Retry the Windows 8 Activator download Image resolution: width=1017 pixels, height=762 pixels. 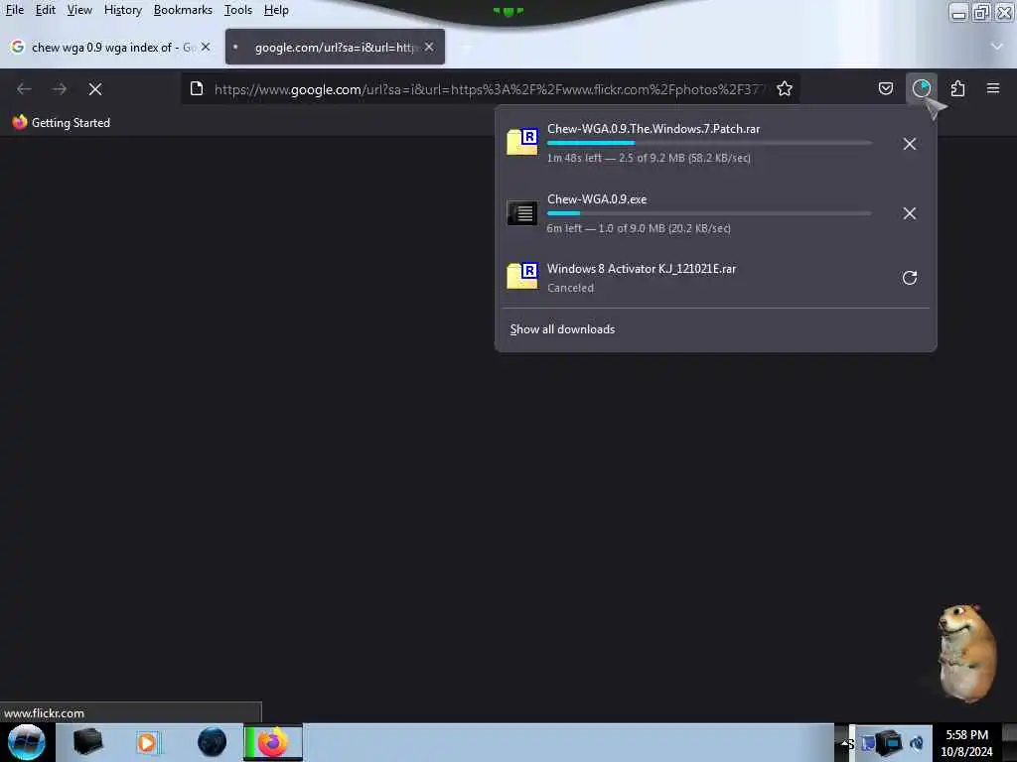click(x=910, y=278)
